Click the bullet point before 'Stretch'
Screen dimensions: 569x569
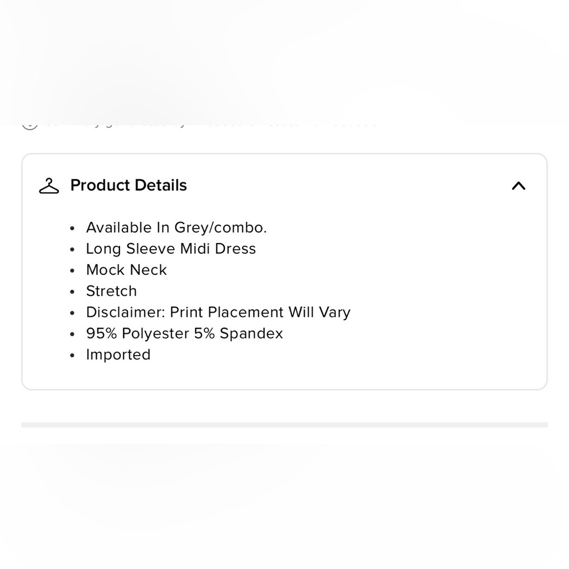(x=72, y=292)
